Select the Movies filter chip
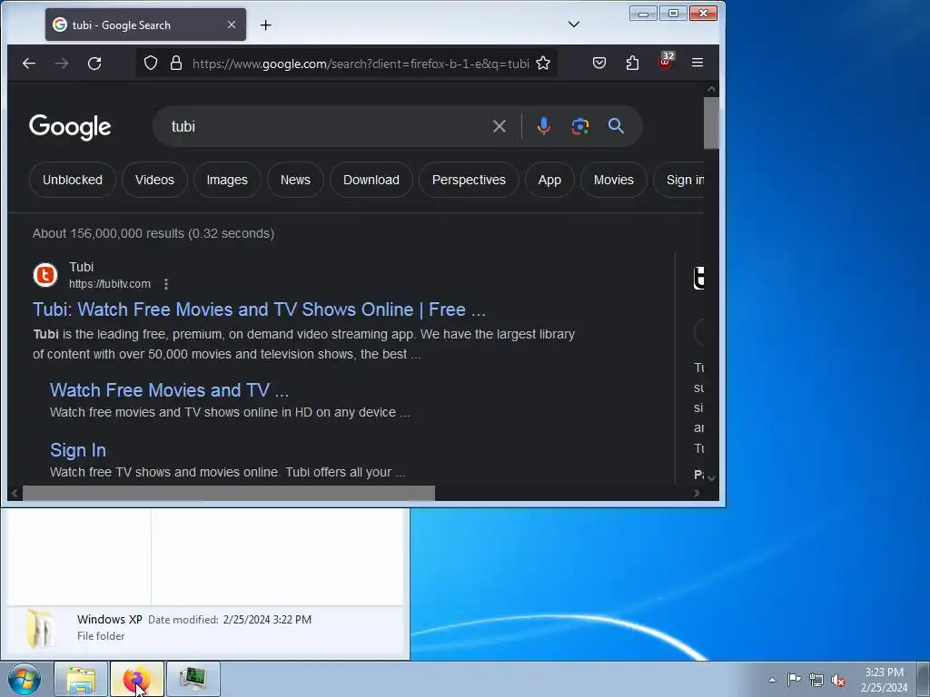The height and width of the screenshot is (697, 930). point(613,181)
